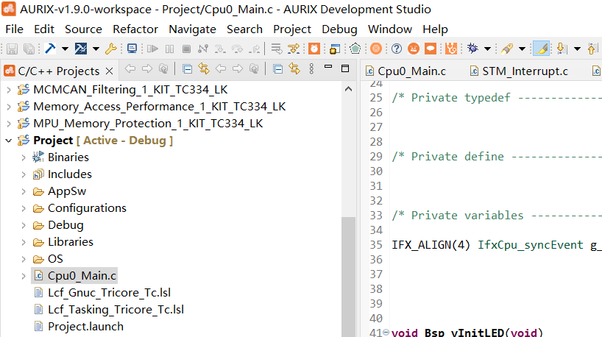Open the terminal monitor icon

(x=132, y=49)
